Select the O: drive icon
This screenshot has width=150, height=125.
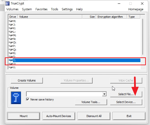point(11,42)
